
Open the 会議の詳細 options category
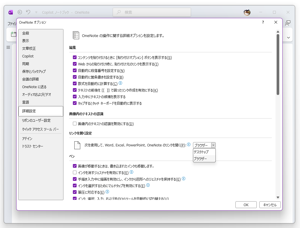41,79
